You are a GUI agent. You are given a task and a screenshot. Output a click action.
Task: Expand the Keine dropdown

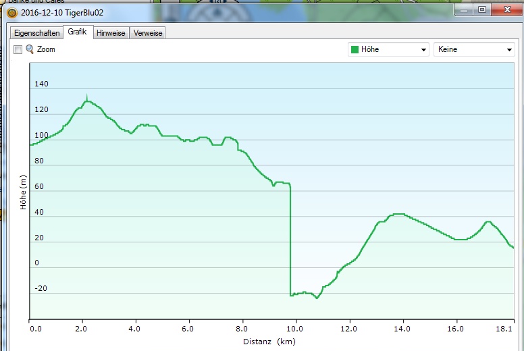(x=509, y=50)
